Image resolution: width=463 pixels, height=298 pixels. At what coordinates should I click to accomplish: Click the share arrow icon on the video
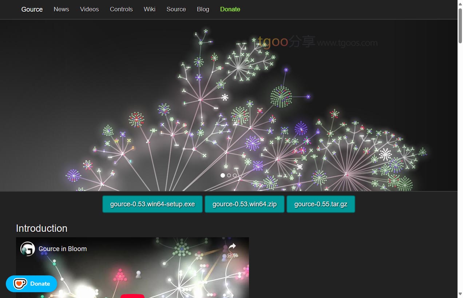(x=232, y=247)
